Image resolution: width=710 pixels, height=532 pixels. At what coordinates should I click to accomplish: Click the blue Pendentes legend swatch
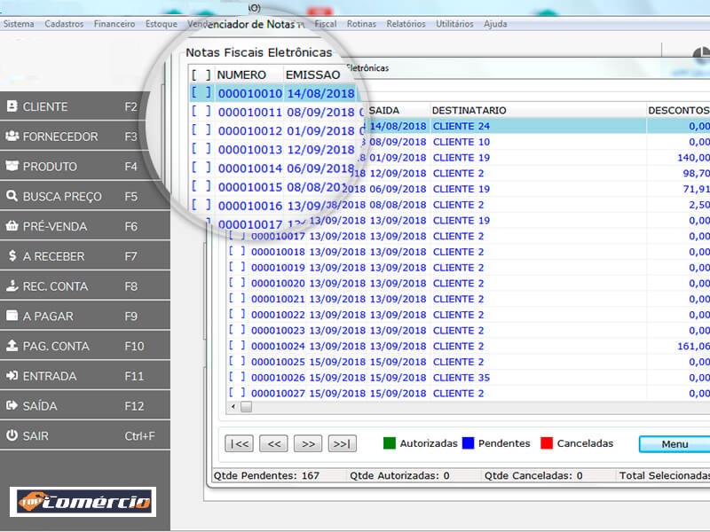click(469, 442)
